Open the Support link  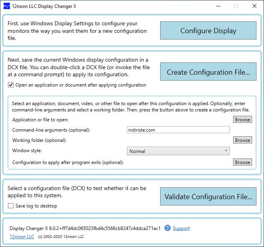point(181,228)
